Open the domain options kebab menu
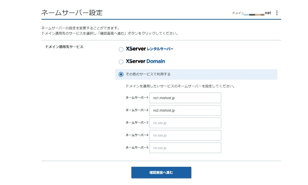Viewport: 308px width, 185px height. point(276,13)
